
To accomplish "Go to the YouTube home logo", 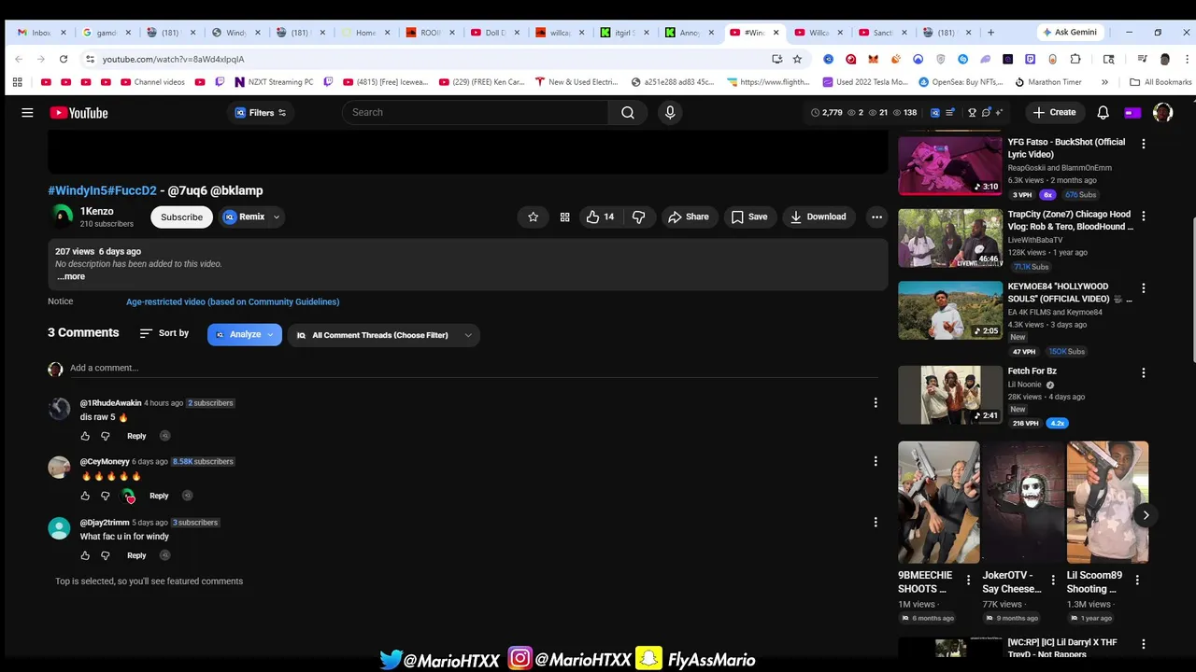I will point(78,113).
